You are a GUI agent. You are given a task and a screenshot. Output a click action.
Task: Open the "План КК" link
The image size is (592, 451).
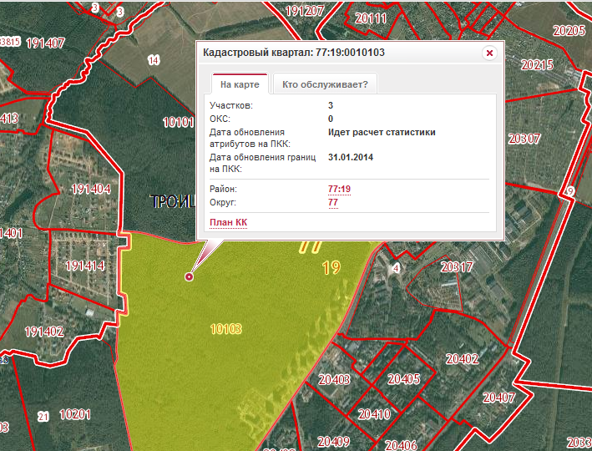229,222
